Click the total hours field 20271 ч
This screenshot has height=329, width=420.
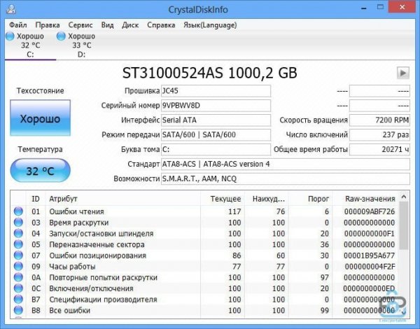379,150
